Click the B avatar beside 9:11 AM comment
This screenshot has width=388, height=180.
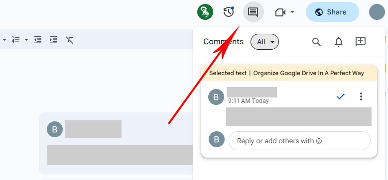point(216,97)
